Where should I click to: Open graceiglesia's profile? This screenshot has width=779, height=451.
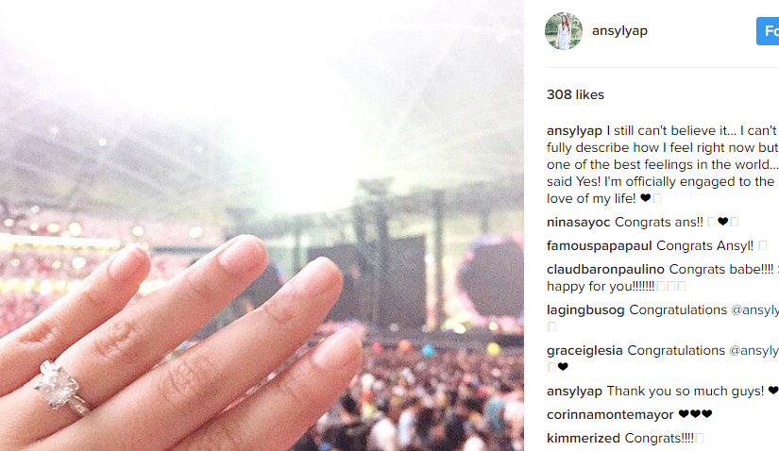584,351
